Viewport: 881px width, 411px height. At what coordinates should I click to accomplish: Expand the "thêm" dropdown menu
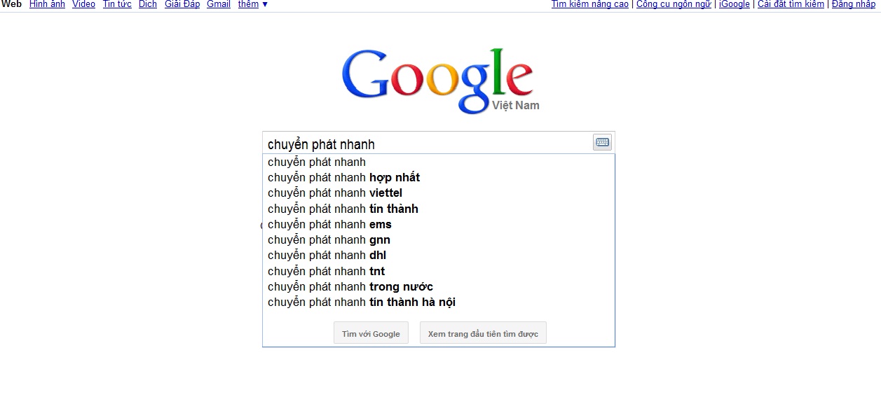click(x=252, y=4)
